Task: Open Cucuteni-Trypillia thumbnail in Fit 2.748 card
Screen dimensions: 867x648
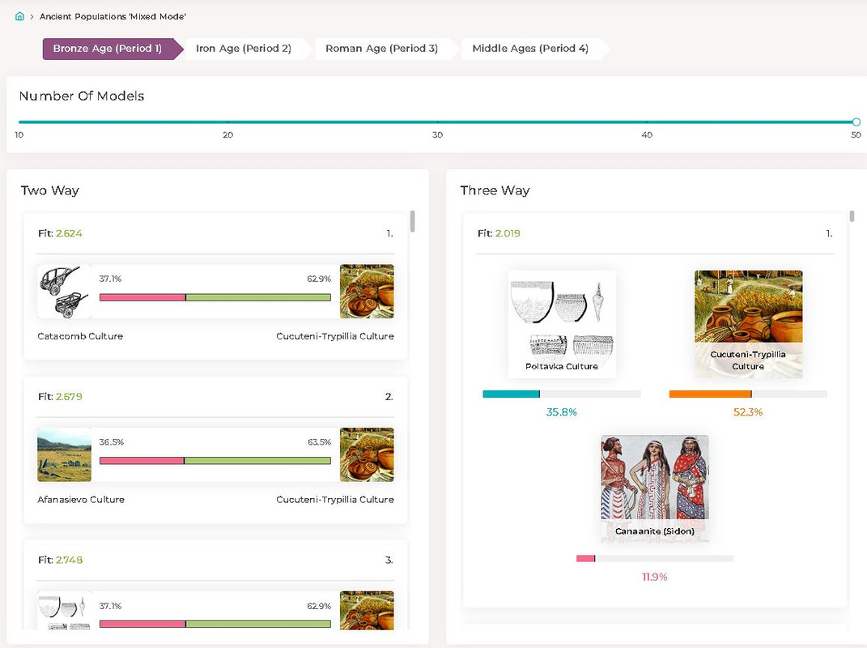Action: [x=368, y=611]
